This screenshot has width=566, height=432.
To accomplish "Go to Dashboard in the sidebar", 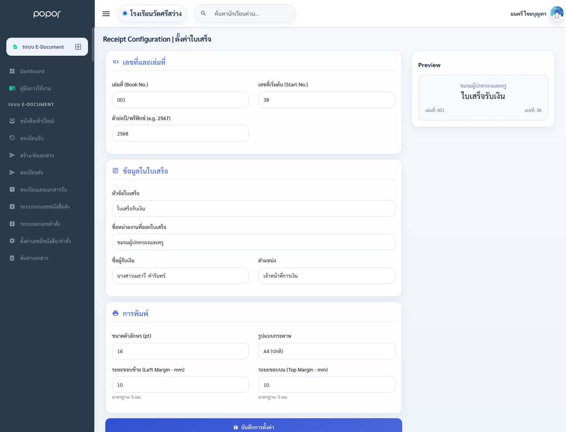I will 47,71.
